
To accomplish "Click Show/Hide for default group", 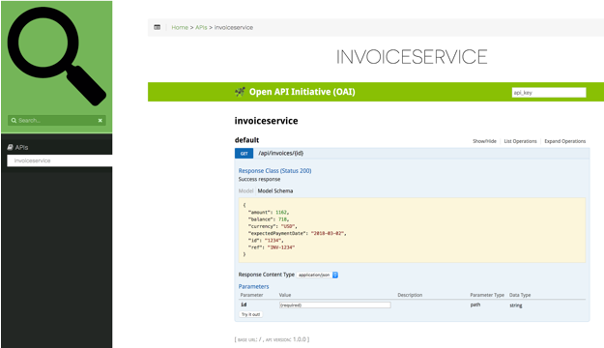I will [484, 141].
